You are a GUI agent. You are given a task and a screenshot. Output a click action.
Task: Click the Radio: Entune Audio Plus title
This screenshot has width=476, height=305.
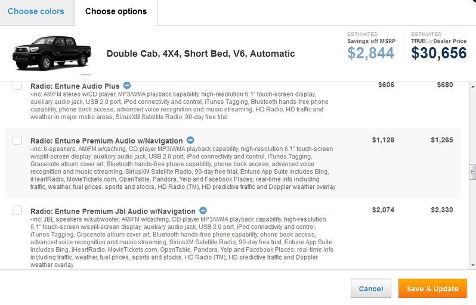pos(75,86)
